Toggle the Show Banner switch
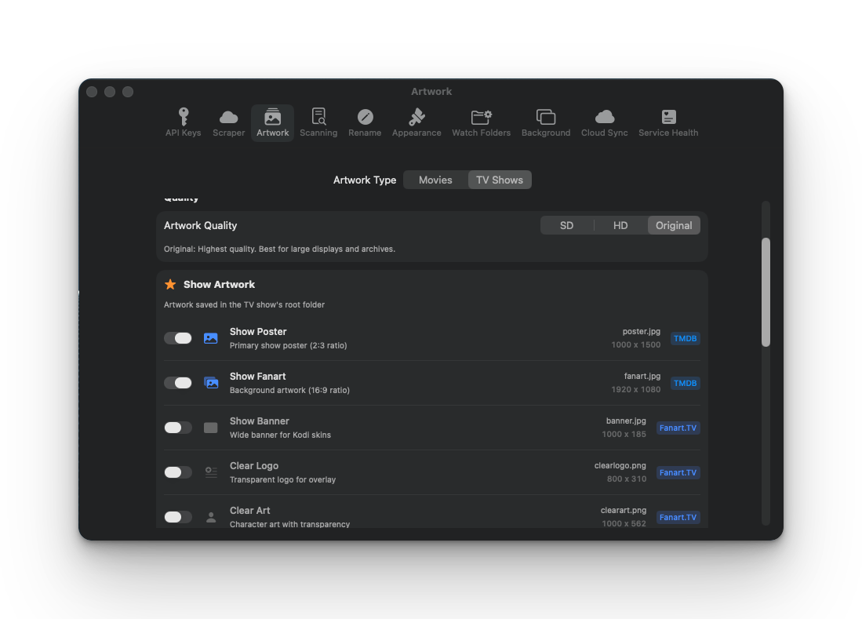Image resolution: width=862 pixels, height=619 pixels. tap(178, 428)
